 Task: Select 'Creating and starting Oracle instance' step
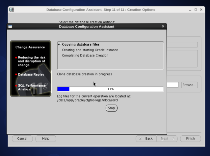coord(90,50)
